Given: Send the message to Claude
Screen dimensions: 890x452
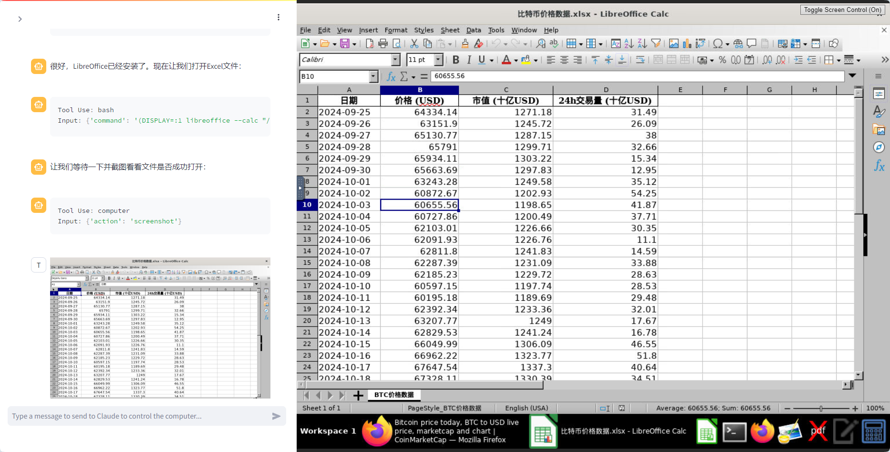Looking at the screenshot, I should tap(276, 416).
